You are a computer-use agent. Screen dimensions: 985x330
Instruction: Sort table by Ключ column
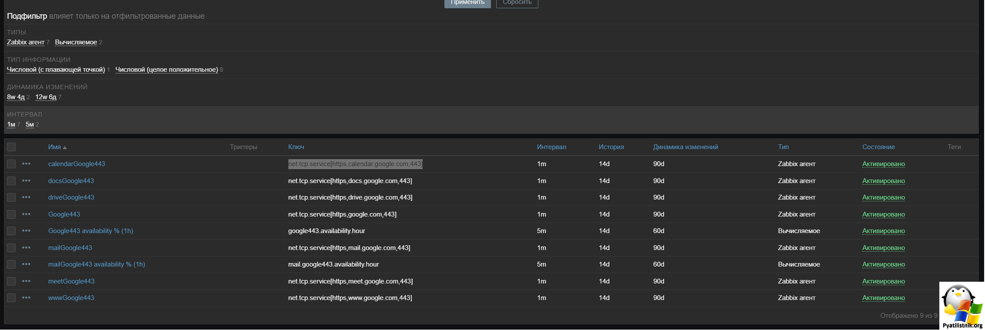click(296, 147)
